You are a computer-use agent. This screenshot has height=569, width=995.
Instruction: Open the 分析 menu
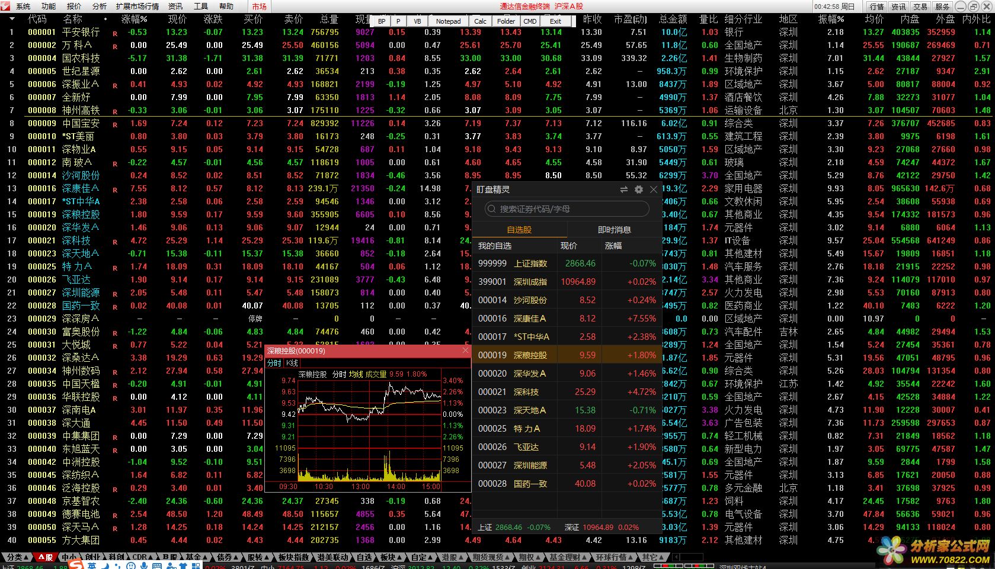pos(100,6)
